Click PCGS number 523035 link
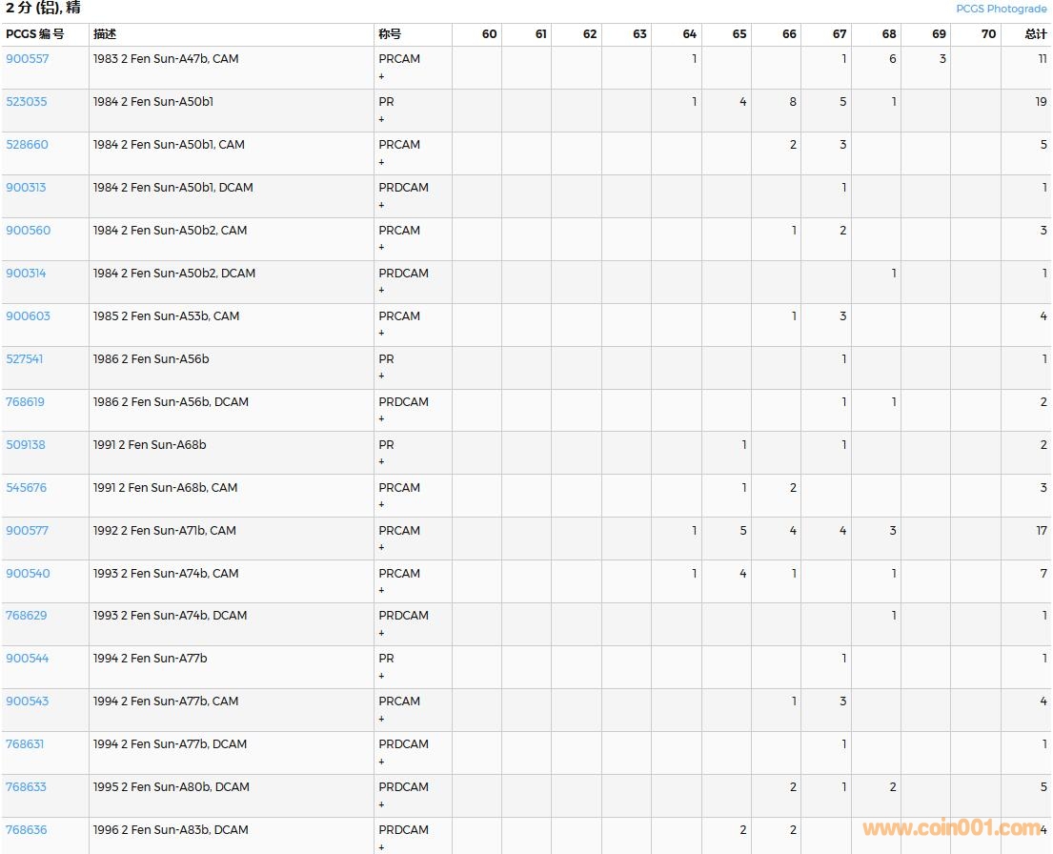 [x=27, y=102]
